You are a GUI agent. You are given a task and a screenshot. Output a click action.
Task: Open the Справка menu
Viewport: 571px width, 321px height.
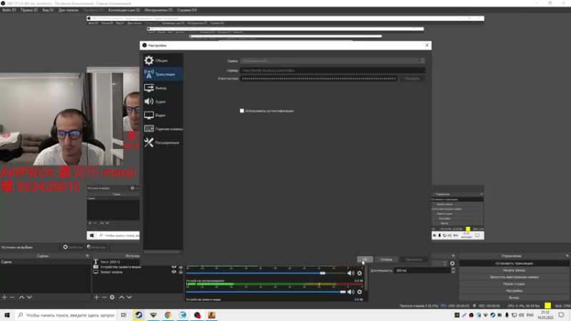187,10
